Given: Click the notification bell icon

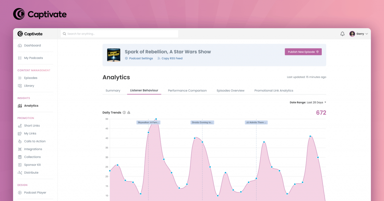Looking at the screenshot, I should [342, 34].
